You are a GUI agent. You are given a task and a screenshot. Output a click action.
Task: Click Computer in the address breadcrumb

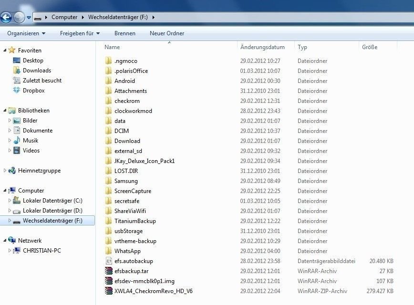[x=64, y=17]
